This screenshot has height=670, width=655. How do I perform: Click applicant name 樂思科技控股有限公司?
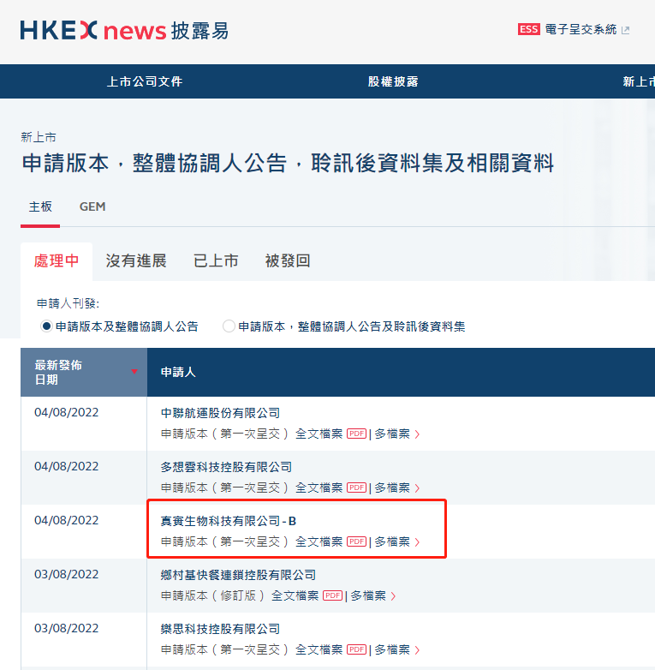click(x=220, y=629)
